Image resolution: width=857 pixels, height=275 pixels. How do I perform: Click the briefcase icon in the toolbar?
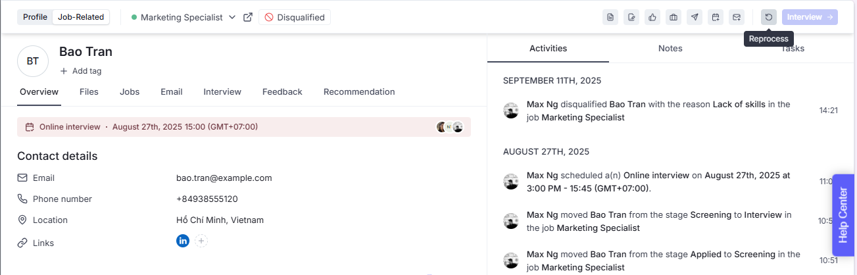click(673, 17)
